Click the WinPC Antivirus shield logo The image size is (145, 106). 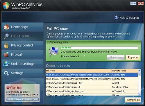pyautogui.click(x=6, y=6)
